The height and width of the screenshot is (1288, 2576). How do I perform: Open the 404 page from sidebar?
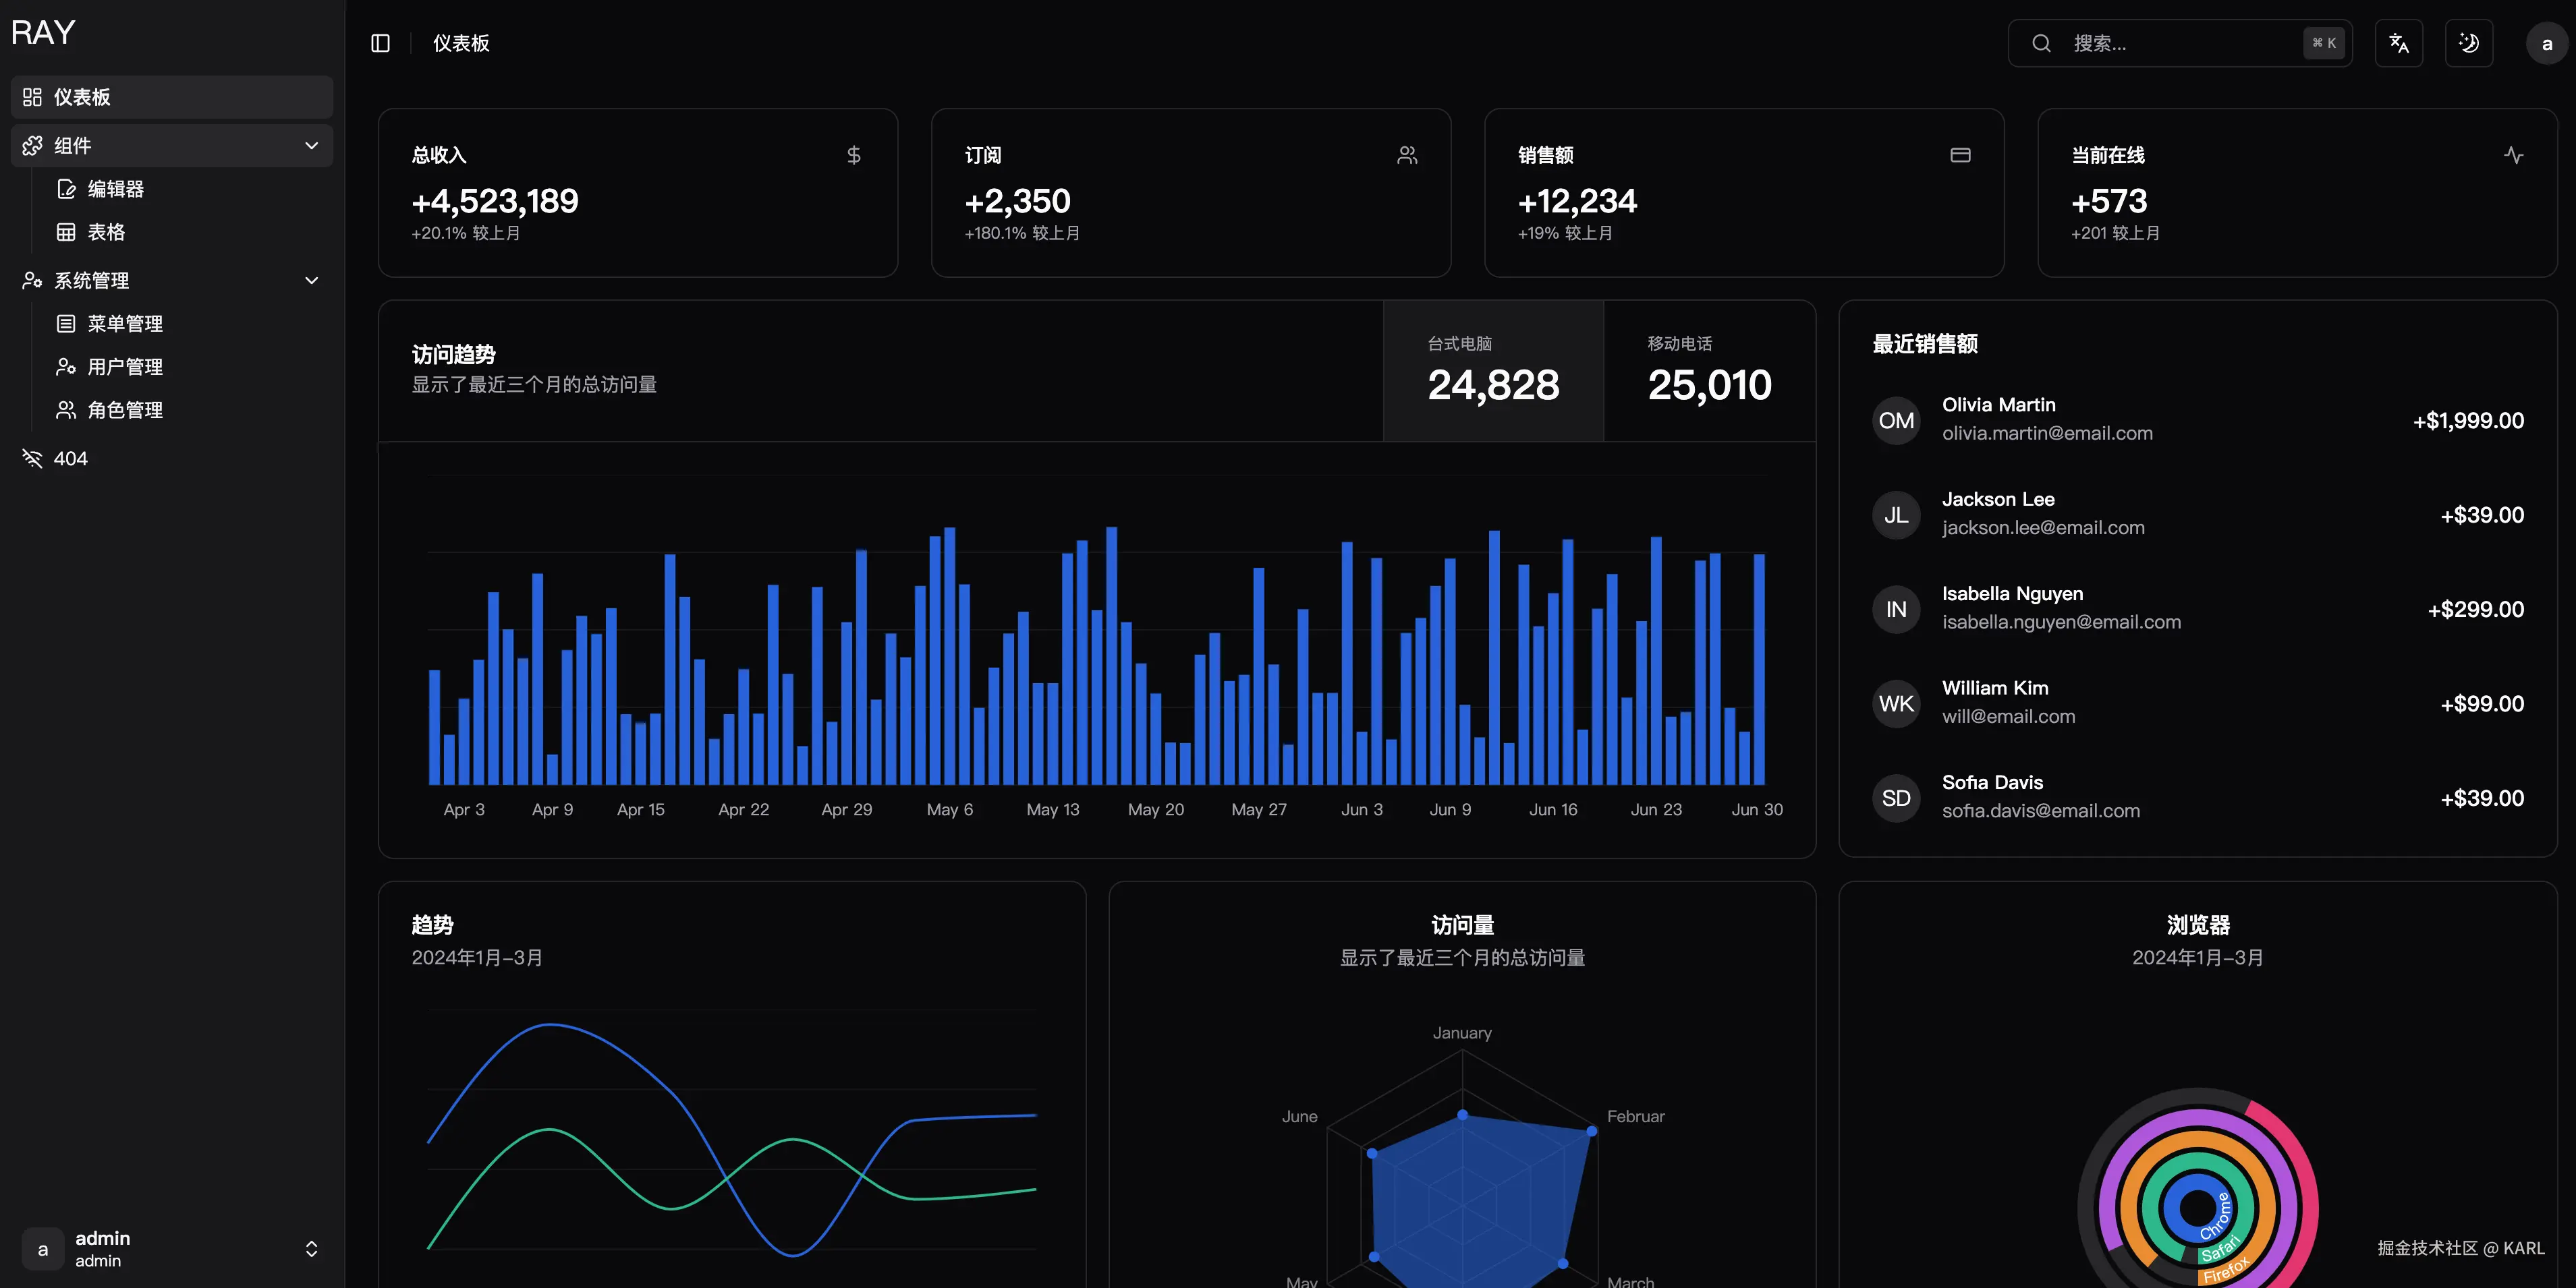pos(70,459)
